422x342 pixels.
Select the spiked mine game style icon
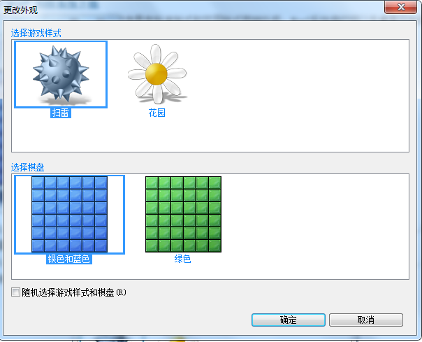point(61,74)
